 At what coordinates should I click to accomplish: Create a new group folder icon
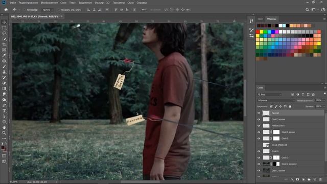[309, 179]
